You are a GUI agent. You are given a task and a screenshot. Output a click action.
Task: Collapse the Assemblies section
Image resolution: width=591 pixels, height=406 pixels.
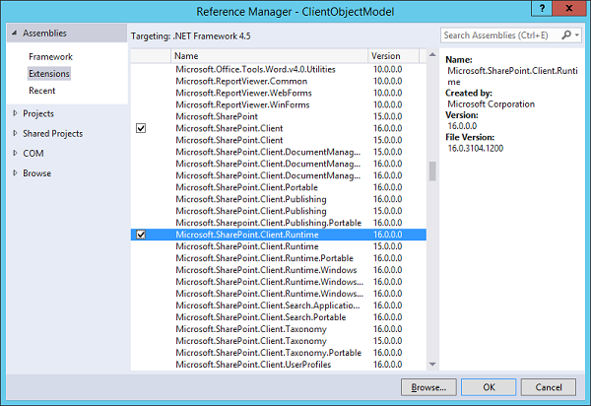[x=15, y=34]
